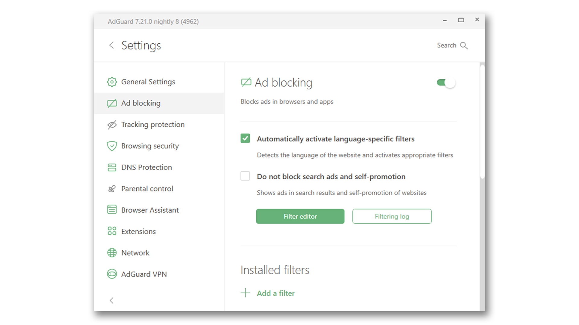
Task: Collapse the sidebar with the chevron
Action: (112, 300)
